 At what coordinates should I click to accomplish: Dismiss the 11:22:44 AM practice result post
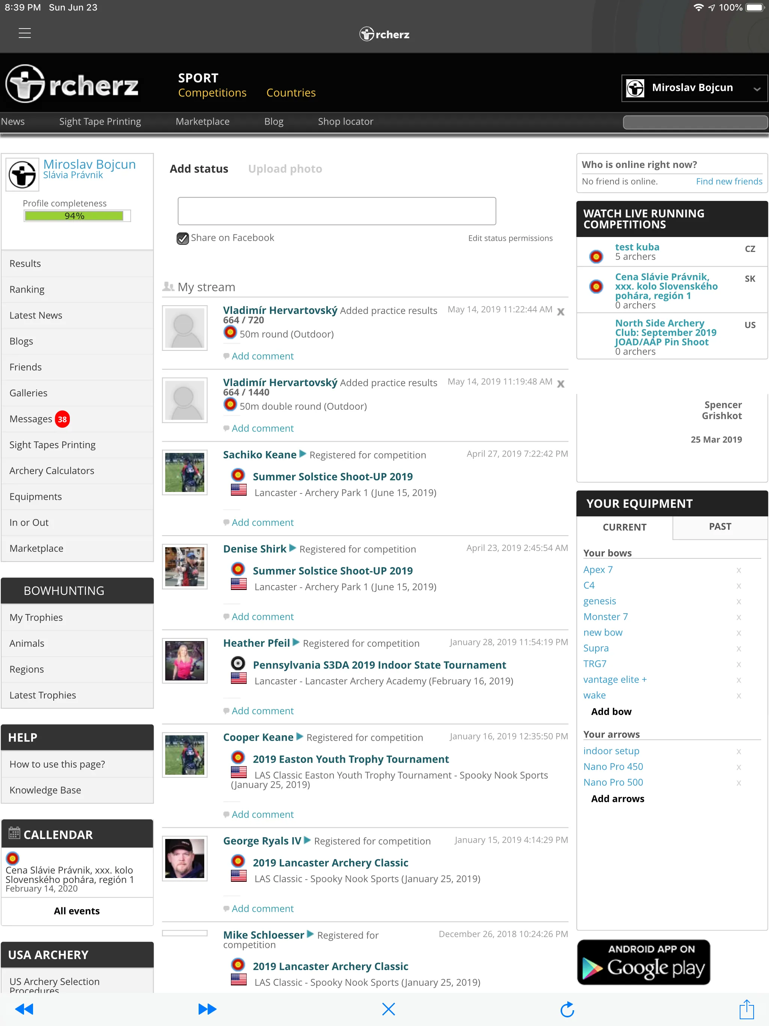(x=561, y=312)
